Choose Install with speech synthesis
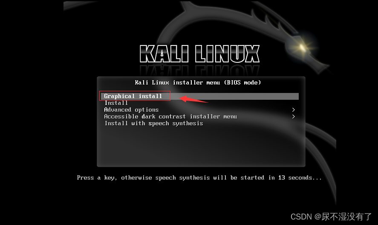This screenshot has width=378, height=225. point(154,124)
